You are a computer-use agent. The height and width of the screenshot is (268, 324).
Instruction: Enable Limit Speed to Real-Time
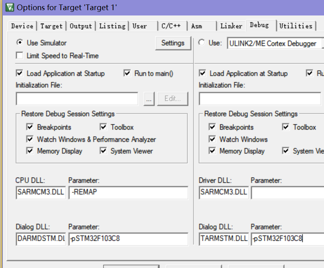(x=20, y=55)
